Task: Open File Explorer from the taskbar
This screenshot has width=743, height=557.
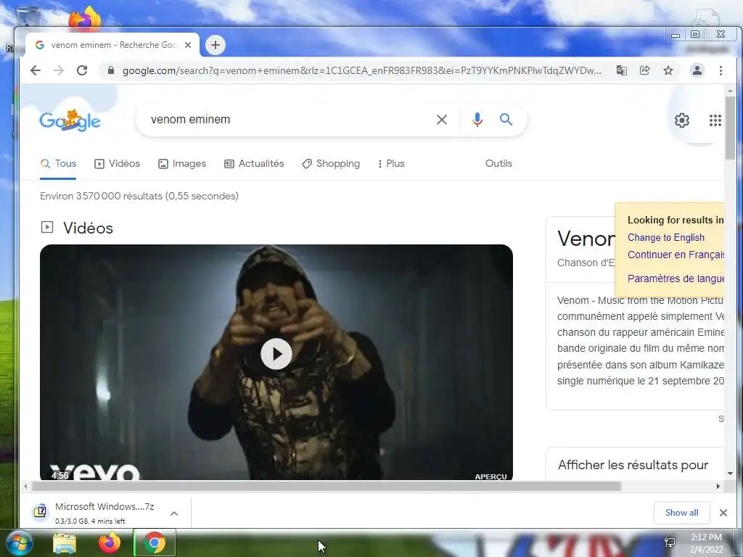Action: (x=65, y=542)
